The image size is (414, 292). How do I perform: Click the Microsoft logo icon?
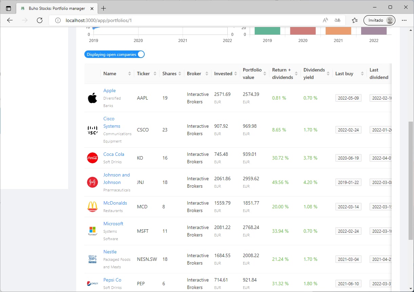(x=92, y=231)
